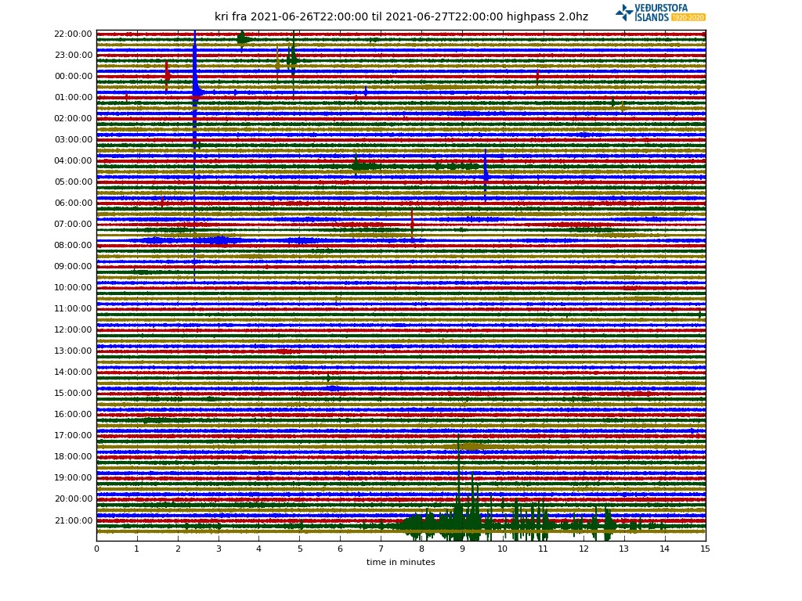
Task: Select the 19:00:00 time label
Action: (73, 477)
